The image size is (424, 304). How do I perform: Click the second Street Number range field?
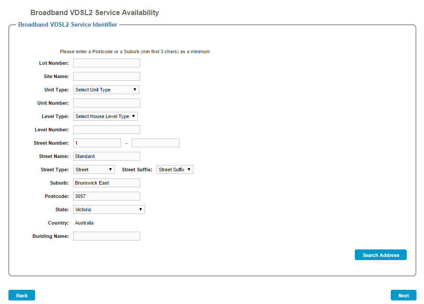pos(155,143)
